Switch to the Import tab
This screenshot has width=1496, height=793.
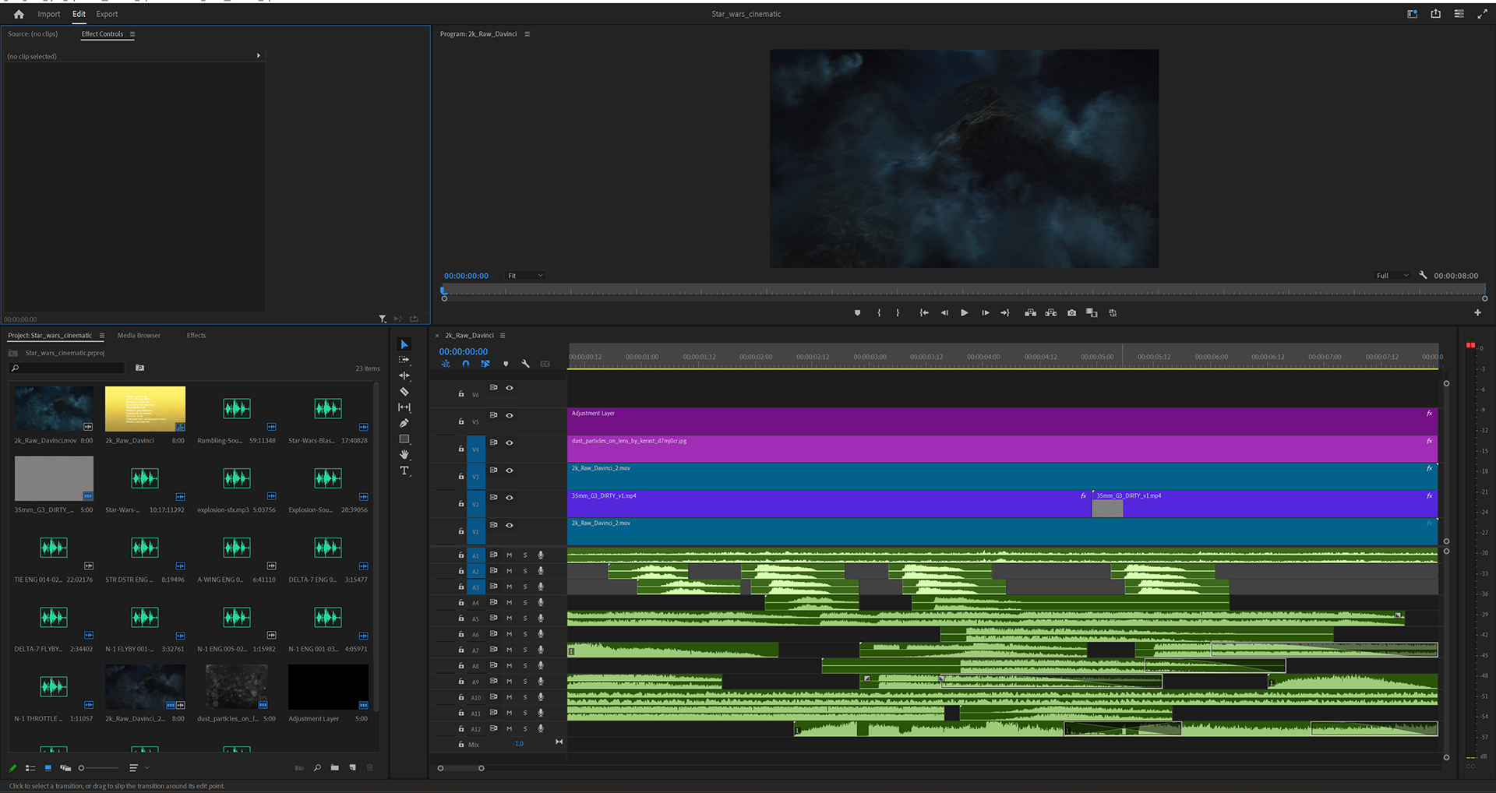[48, 14]
